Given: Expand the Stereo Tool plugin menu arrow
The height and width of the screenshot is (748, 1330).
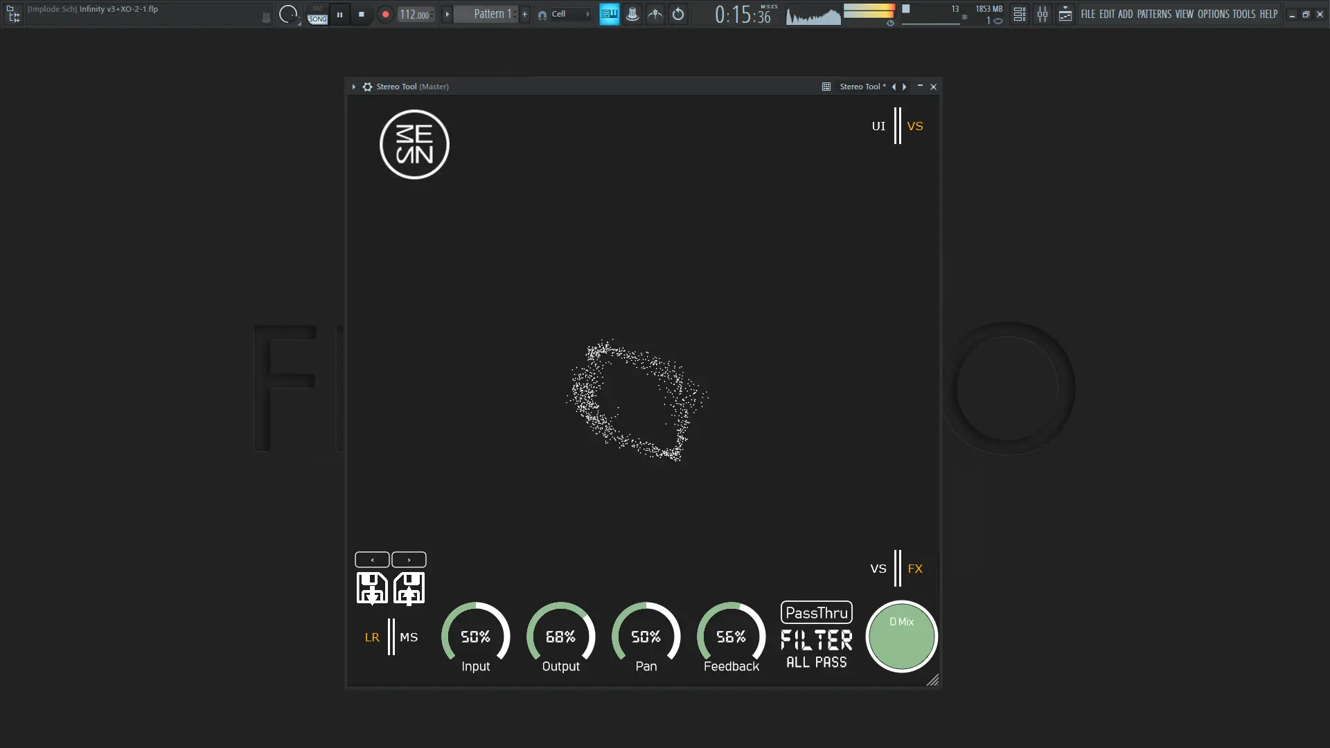Looking at the screenshot, I should pos(353,87).
